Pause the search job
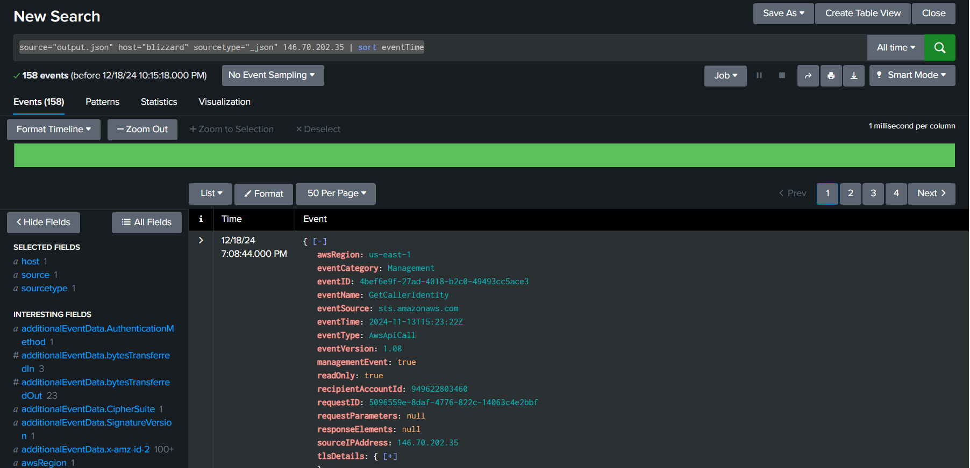Viewport: 970px width, 468px height. pyautogui.click(x=759, y=76)
